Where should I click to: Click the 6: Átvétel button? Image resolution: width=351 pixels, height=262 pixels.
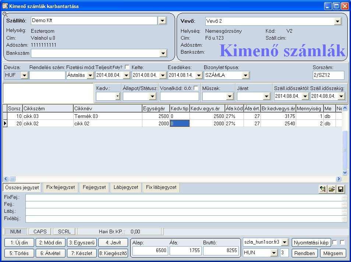[x=50, y=253]
